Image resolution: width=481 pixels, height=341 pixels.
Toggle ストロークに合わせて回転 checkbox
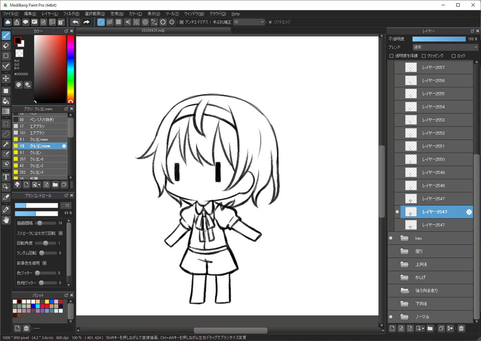tap(61, 233)
